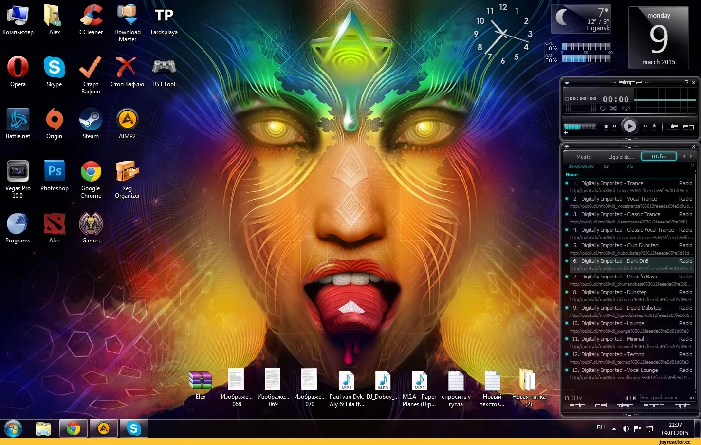
Task: Open the Elex archive on desktop
Action: (x=201, y=385)
